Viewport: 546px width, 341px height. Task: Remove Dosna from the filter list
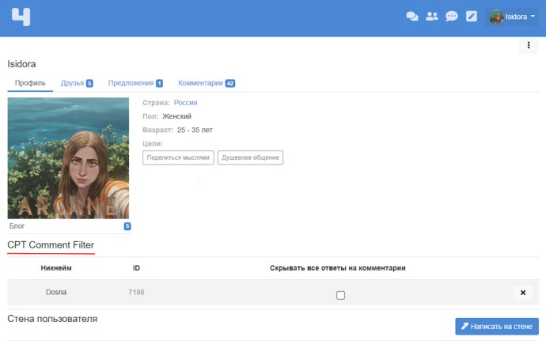[x=523, y=293]
